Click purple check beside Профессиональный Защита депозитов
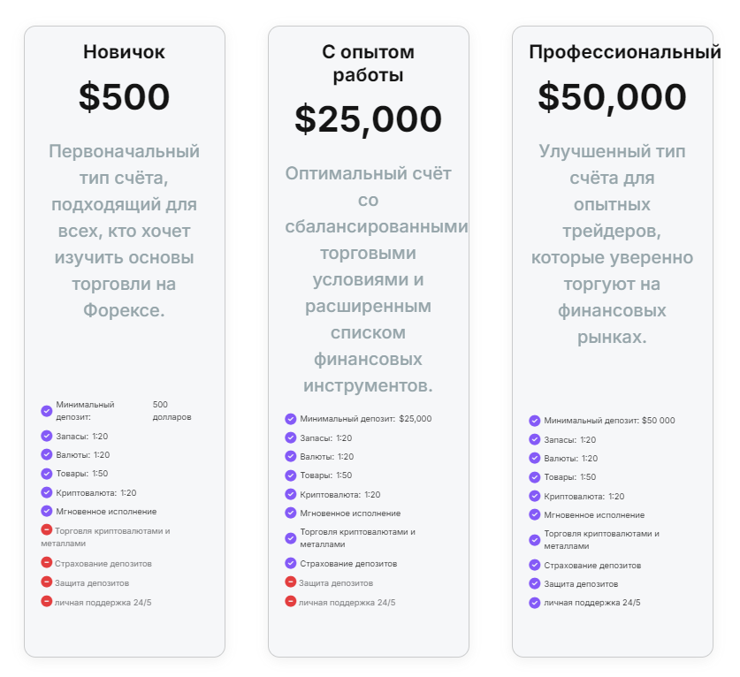Viewport: 740px width, 677px height. 535,583
